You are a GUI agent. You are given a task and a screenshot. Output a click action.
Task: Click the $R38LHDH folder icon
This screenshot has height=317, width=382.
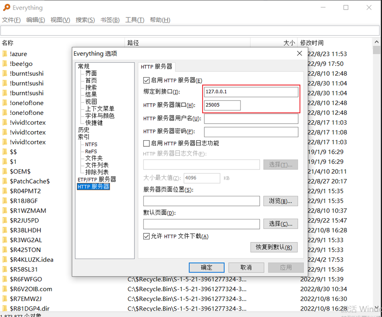click(5, 230)
